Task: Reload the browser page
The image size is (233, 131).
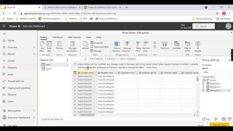Action: (15, 13)
